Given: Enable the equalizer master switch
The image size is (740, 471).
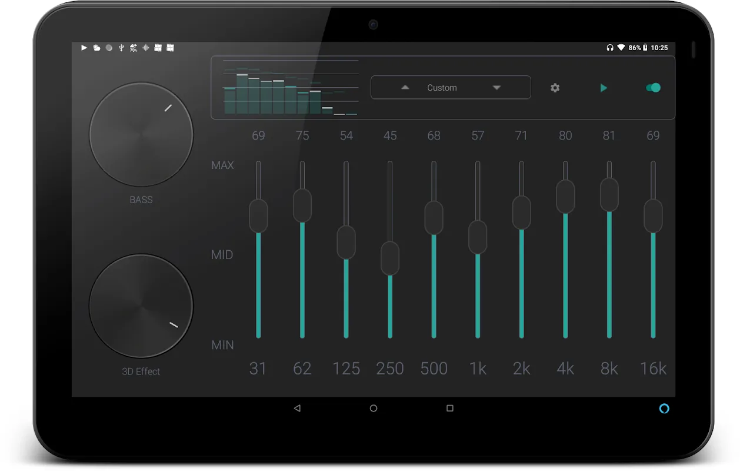Looking at the screenshot, I should [652, 87].
